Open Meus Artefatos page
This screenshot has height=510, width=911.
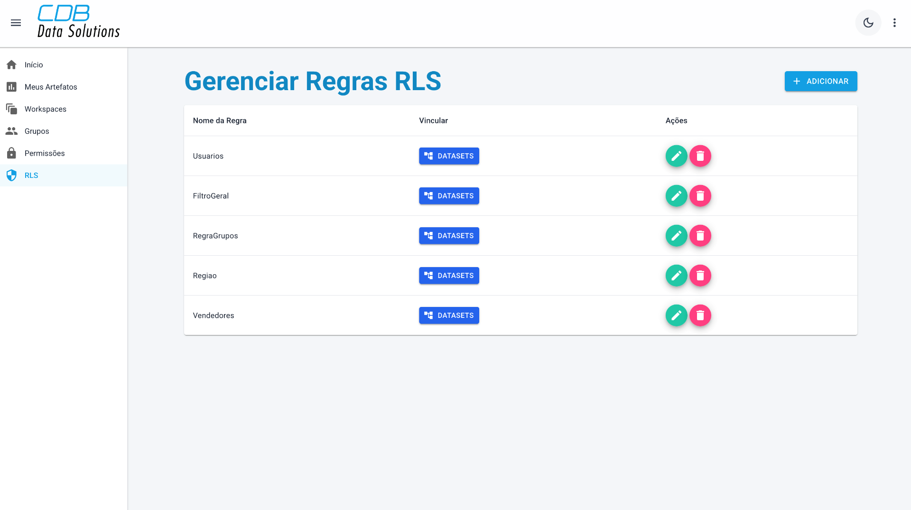pyautogui.click(x=50, y=87)
